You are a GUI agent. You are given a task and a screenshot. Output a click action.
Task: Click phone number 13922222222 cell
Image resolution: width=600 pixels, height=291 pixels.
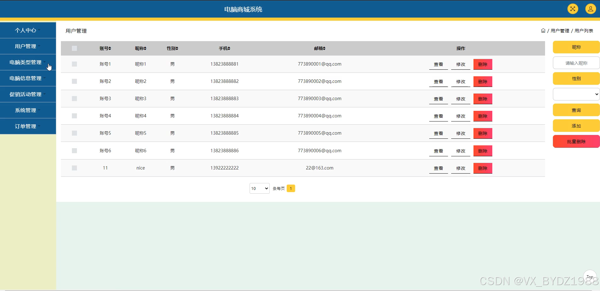click(x=224, y=168)
